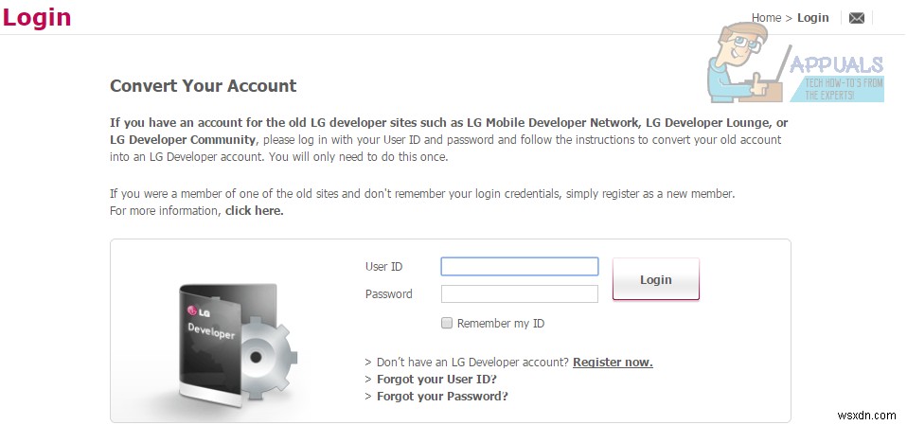Click Forgot your User ID?

tap(436, 380)
